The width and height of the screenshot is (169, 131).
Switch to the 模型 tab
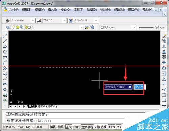tap(32, 106)
